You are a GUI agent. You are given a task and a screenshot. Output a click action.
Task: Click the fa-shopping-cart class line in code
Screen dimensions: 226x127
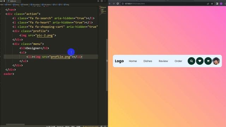(x=55, y=27)
